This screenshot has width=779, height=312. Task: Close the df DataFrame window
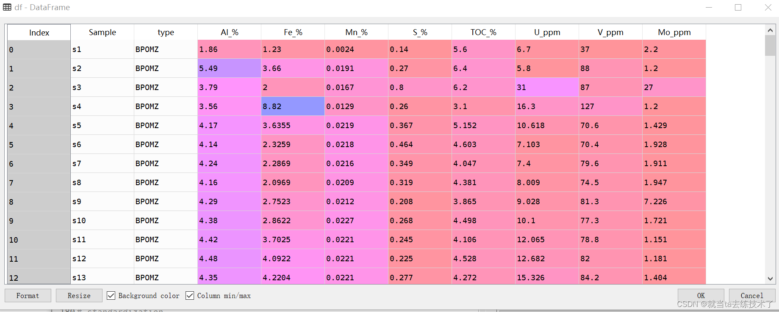click(768, 7)
